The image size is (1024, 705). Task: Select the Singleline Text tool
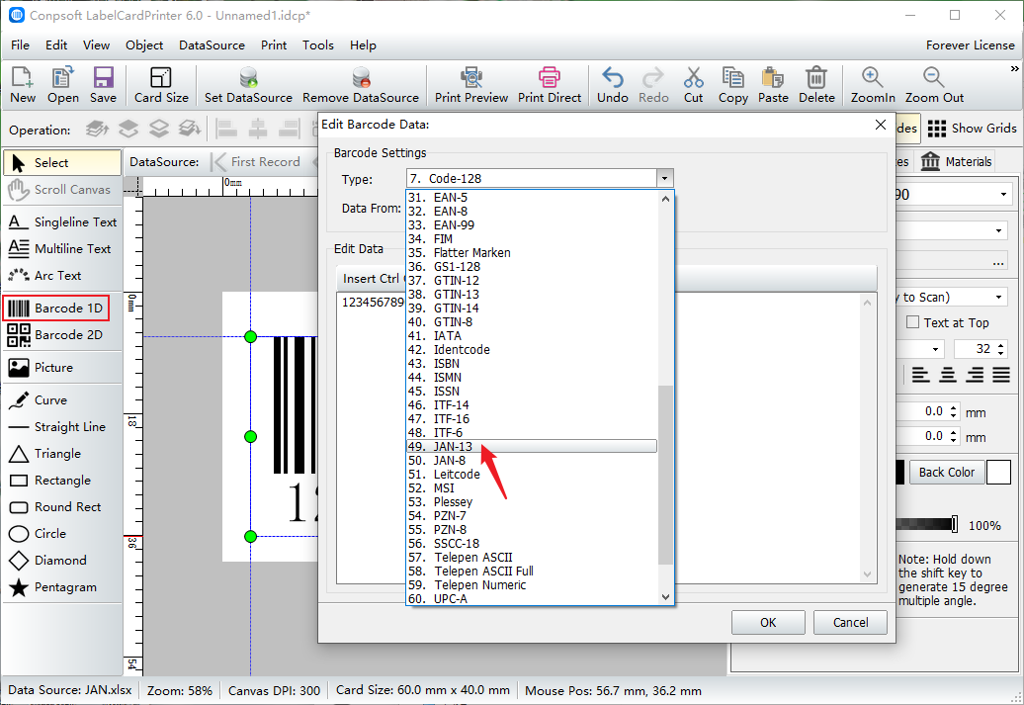tap(62, 222)
